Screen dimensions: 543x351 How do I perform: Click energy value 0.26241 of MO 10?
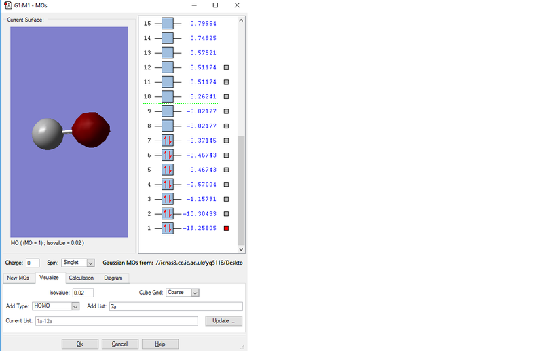(203, 96)
